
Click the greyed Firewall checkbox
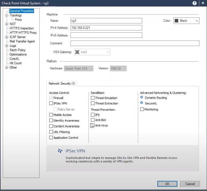tap(51, 98)
